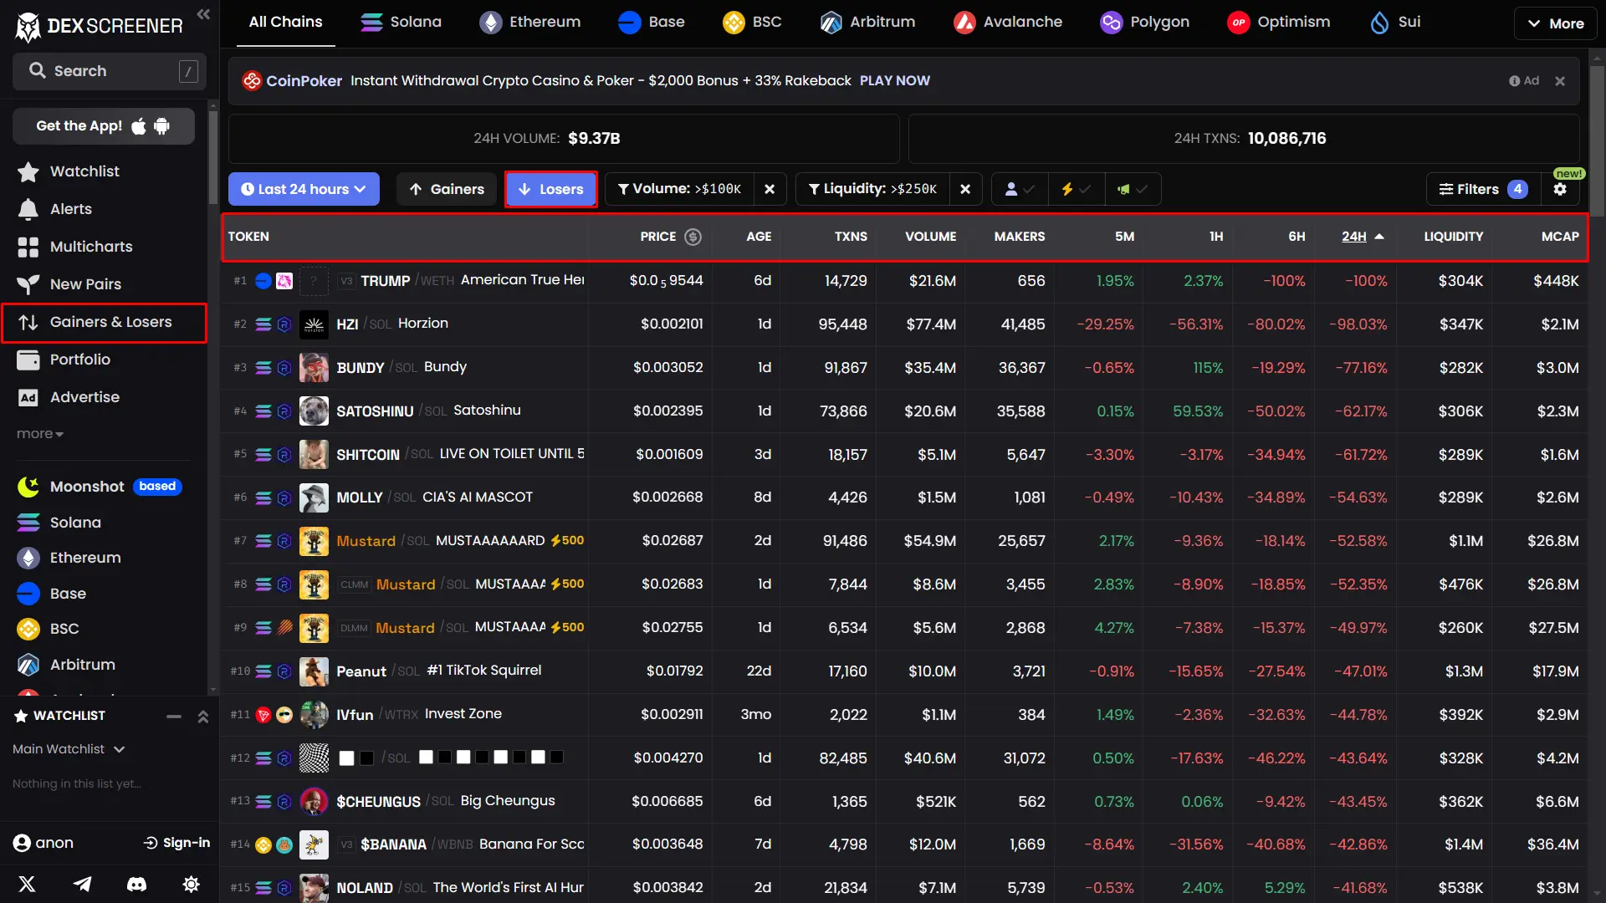Screen dimensions: 1606x903
Task: Click PLAY NOW in CoinPoker ad
Action: (x=894, y=81)
